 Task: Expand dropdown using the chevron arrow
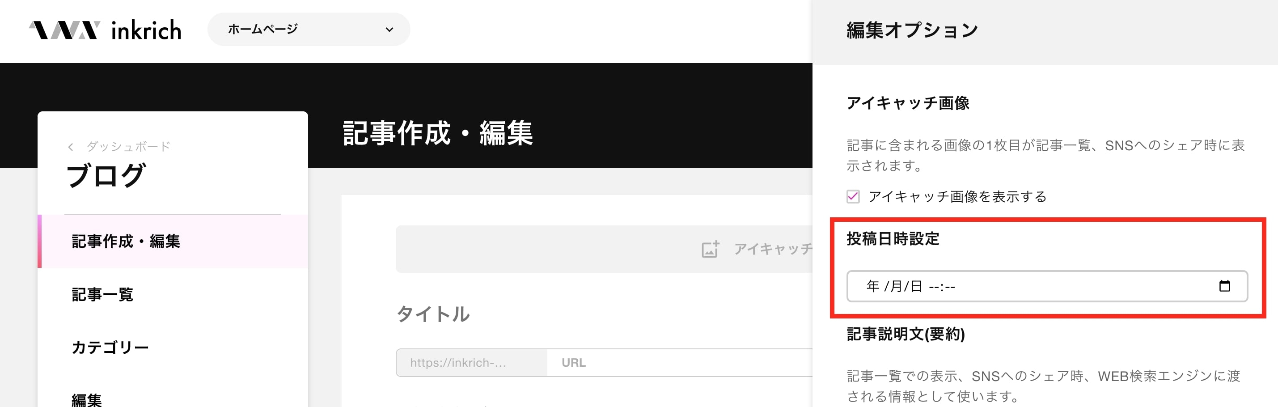pyautogui.click(x=389, y=30)
